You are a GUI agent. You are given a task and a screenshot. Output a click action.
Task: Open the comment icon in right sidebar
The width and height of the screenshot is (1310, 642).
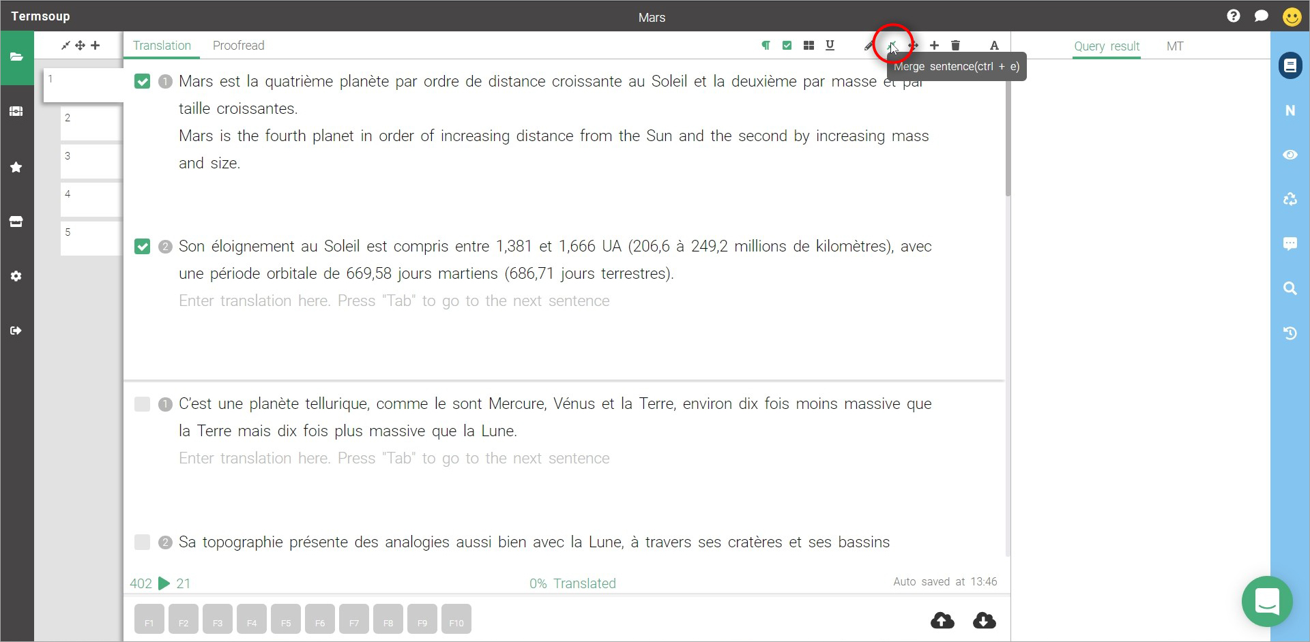pos(1290,244)
